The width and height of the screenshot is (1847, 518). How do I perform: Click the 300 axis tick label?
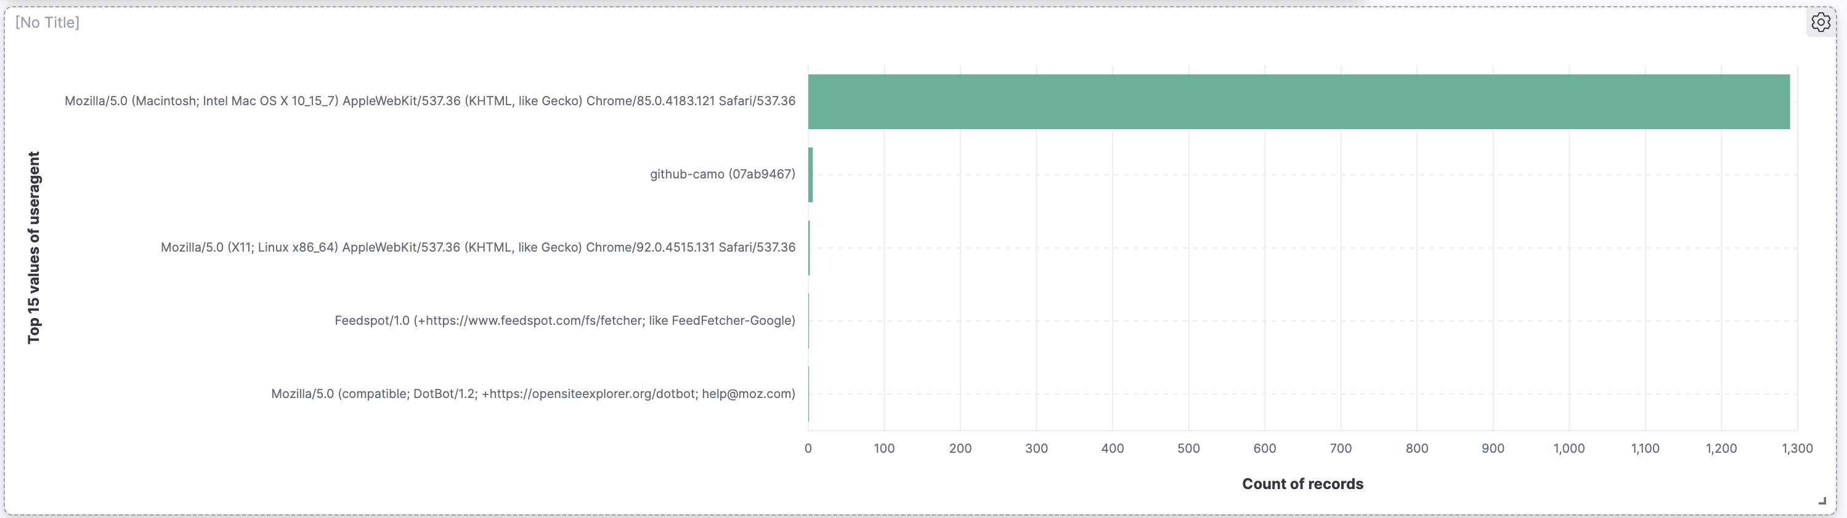(x=1036, y=448)
